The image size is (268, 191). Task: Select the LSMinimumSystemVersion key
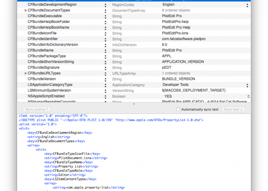point(49,91)
